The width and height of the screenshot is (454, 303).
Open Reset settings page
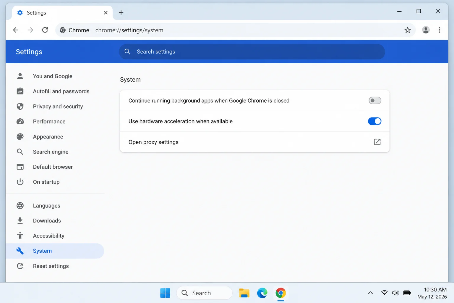55,266
